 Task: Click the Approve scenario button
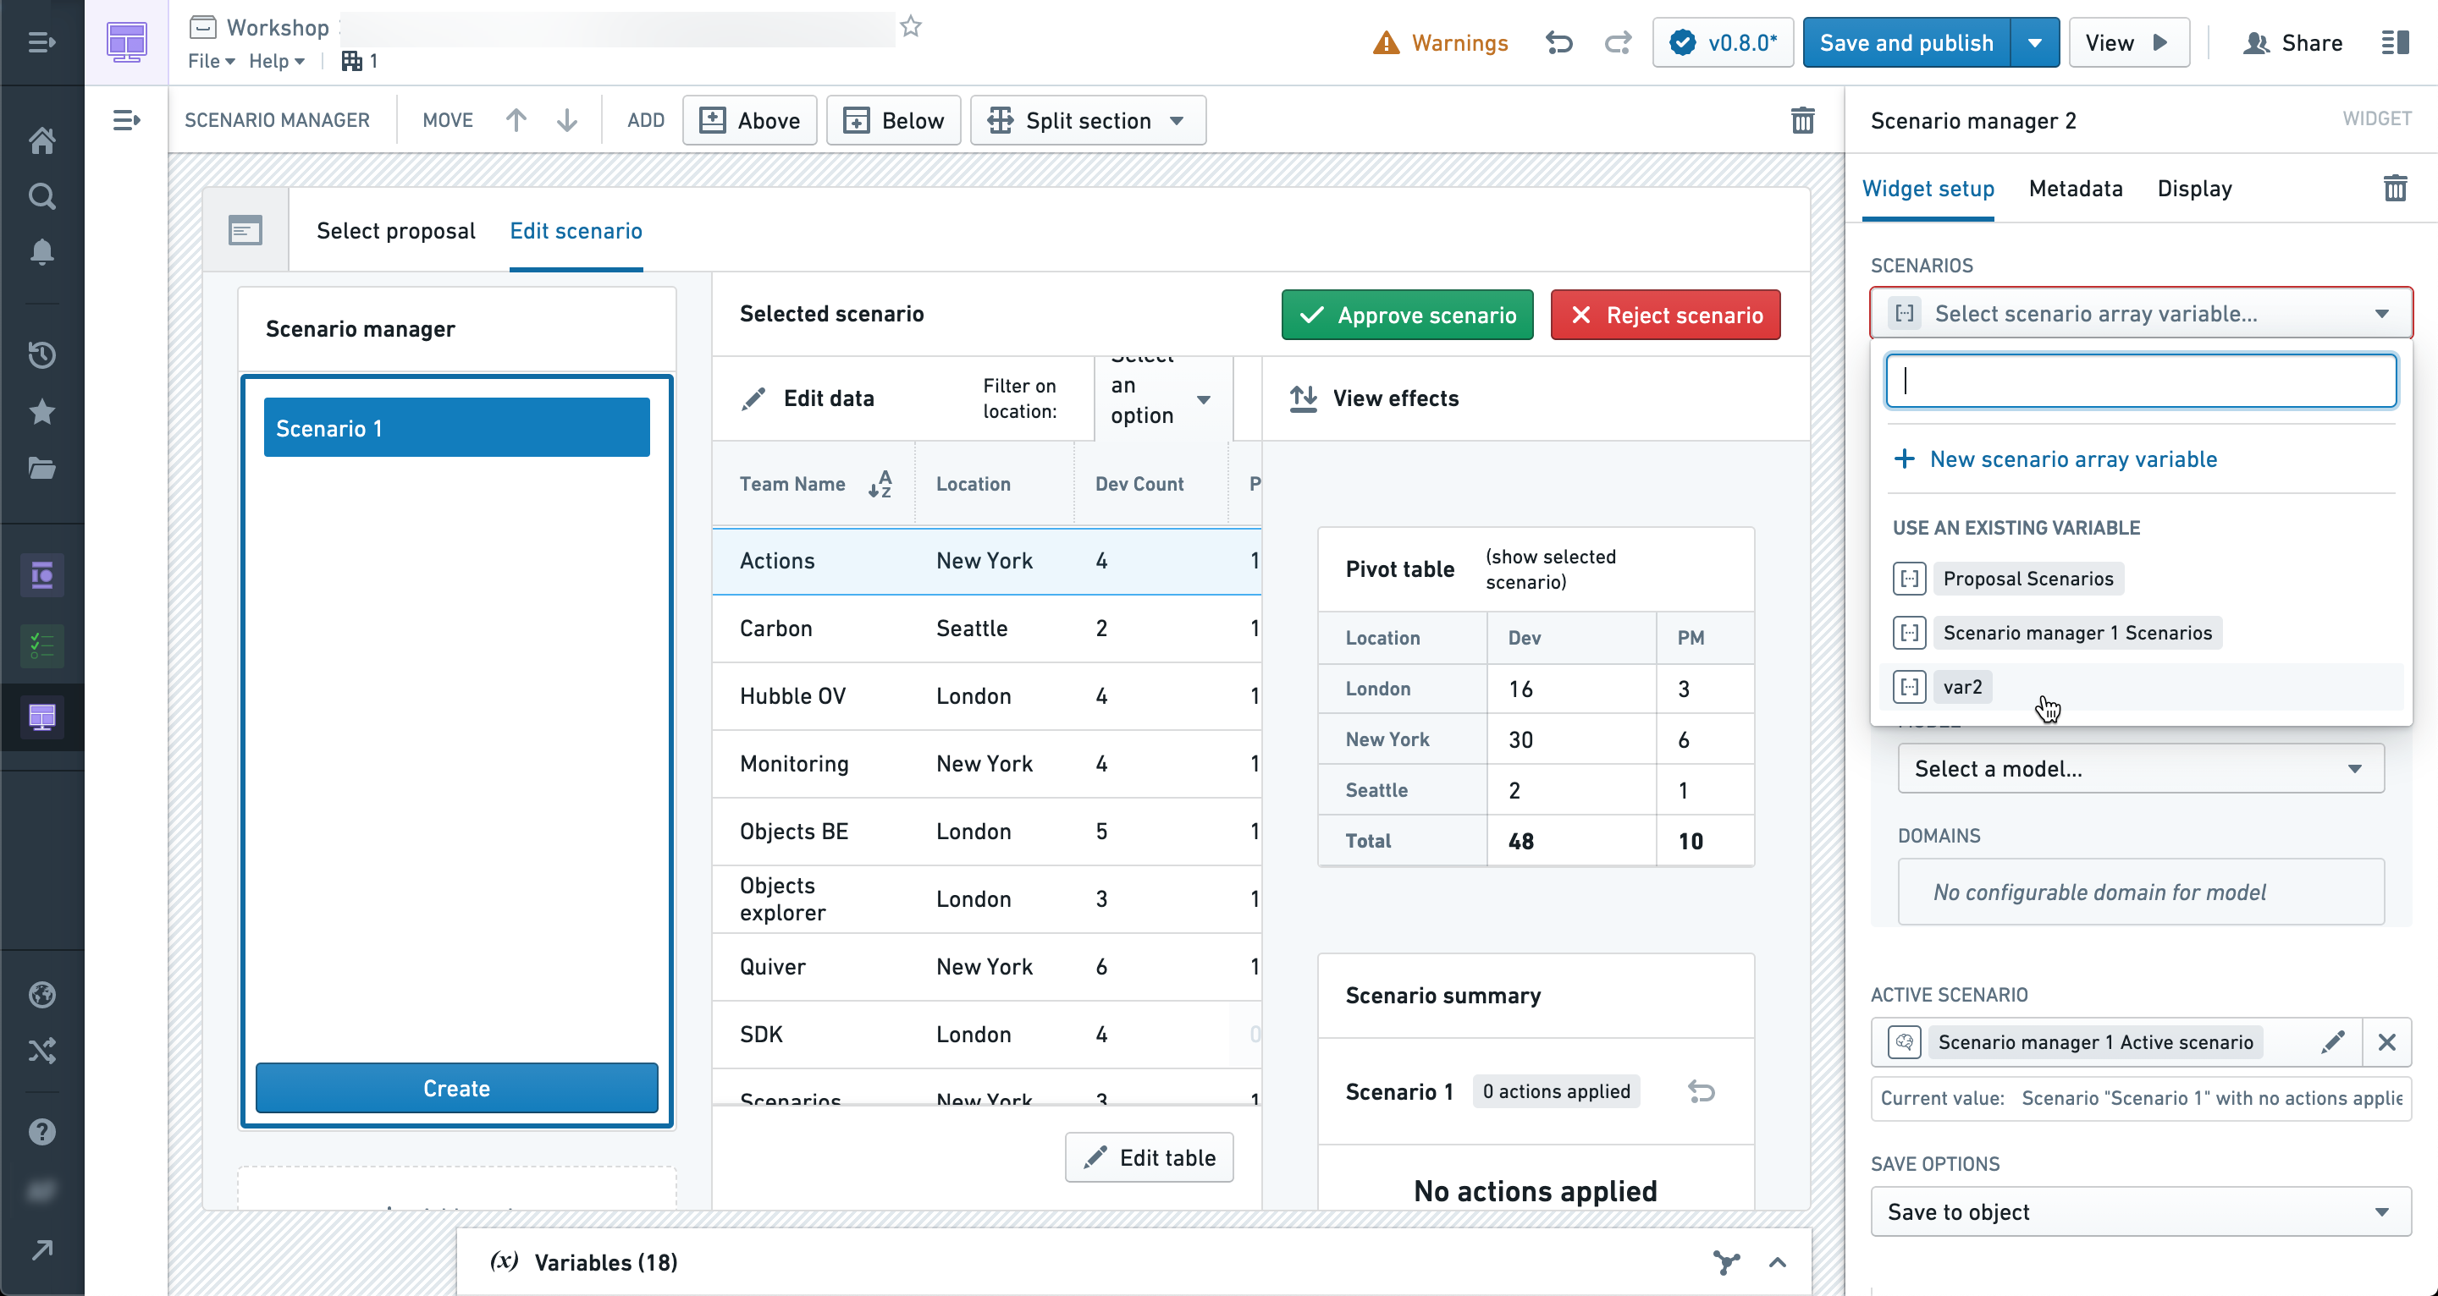1407,315
